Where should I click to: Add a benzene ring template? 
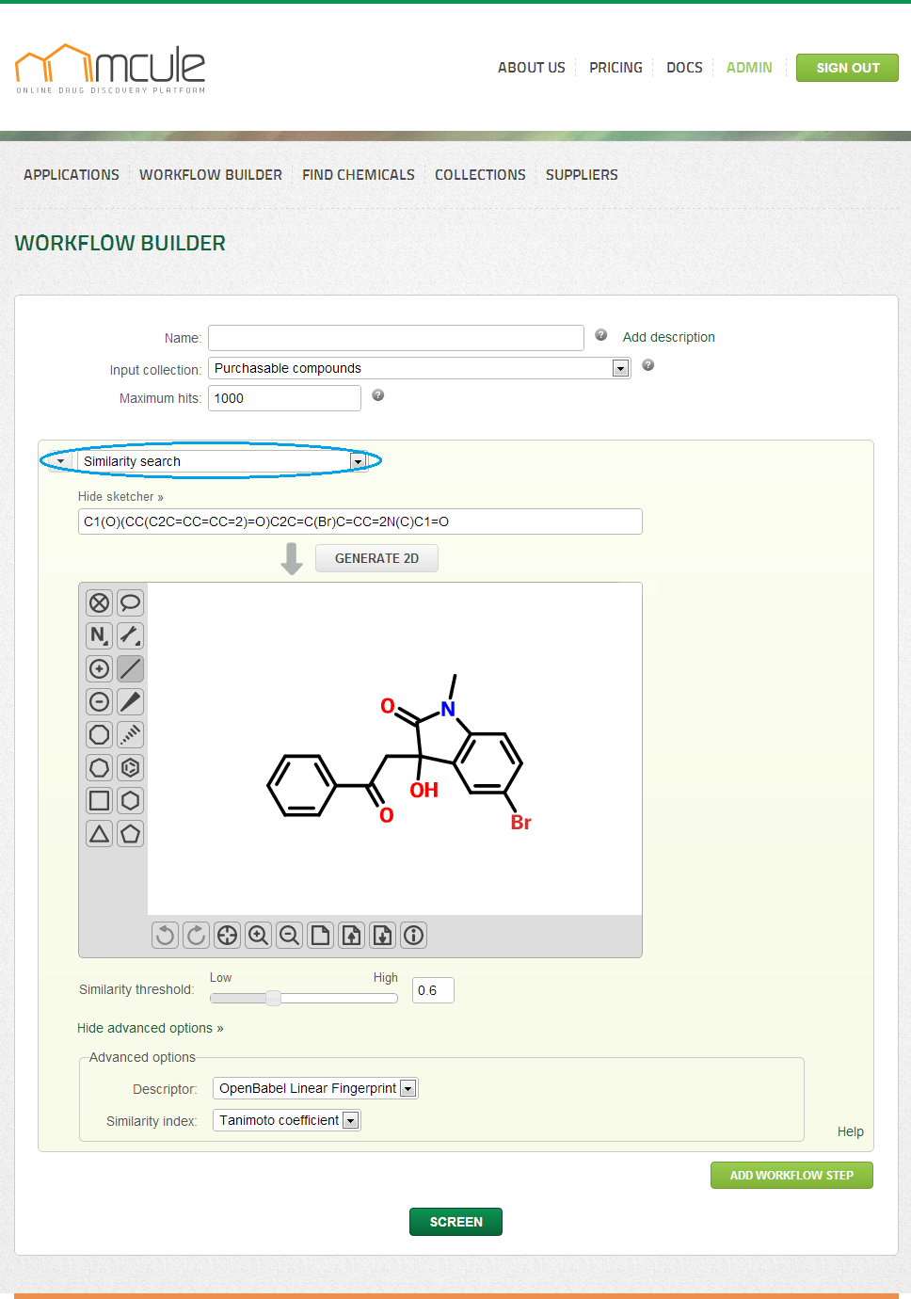[131, 767]
